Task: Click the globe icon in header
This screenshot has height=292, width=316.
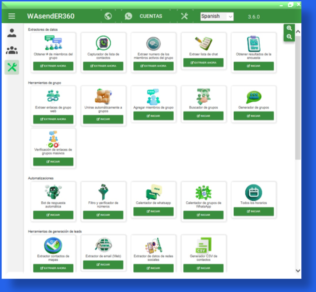Action: click(x=108, y=16)
